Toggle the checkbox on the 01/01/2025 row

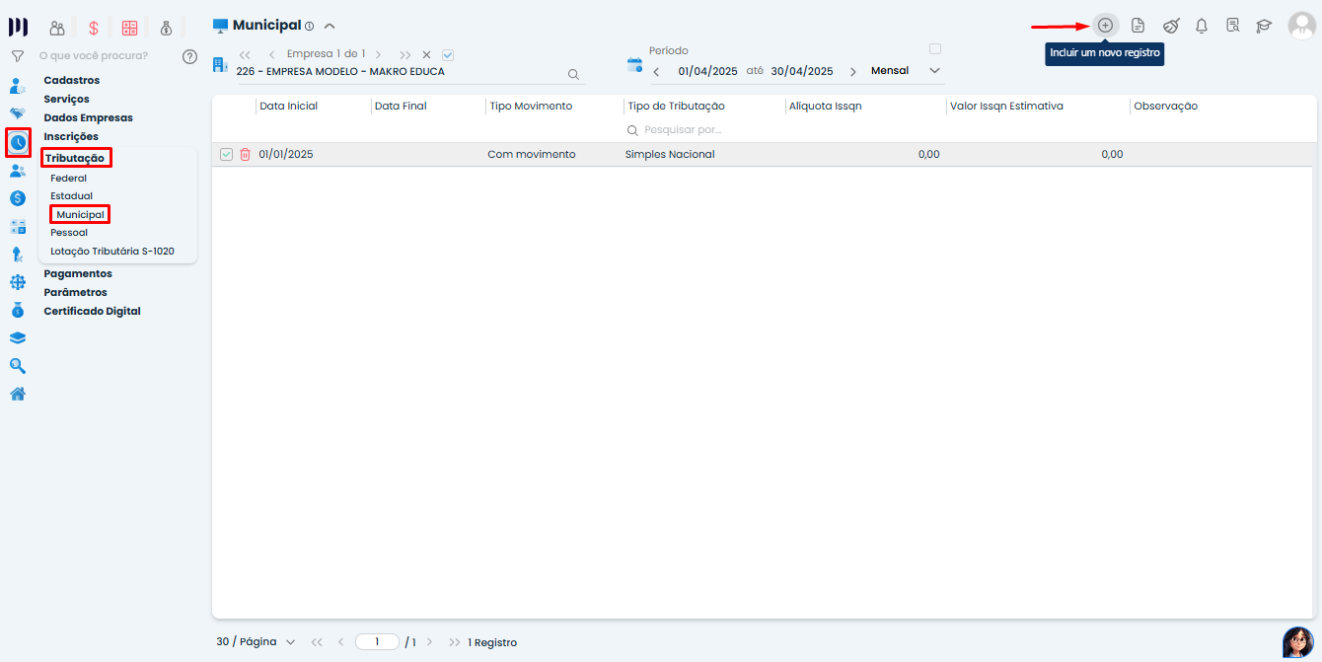pyautogui.click(x=227, y=155)
